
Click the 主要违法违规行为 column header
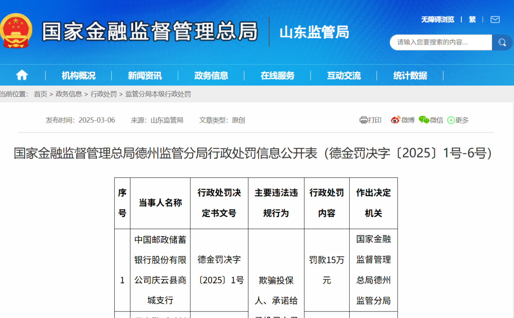(276, 203)
